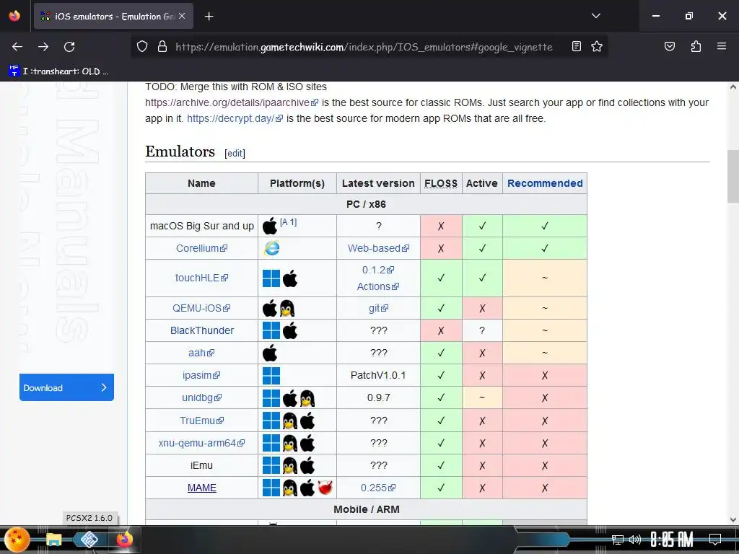This screenshot has height=554, width=739.
Task: Open the MAME page link
Action: click(202, 488)
